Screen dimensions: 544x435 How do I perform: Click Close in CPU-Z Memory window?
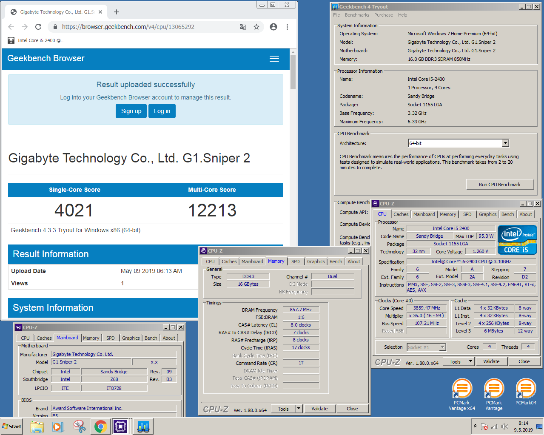(x=352, y=409)
